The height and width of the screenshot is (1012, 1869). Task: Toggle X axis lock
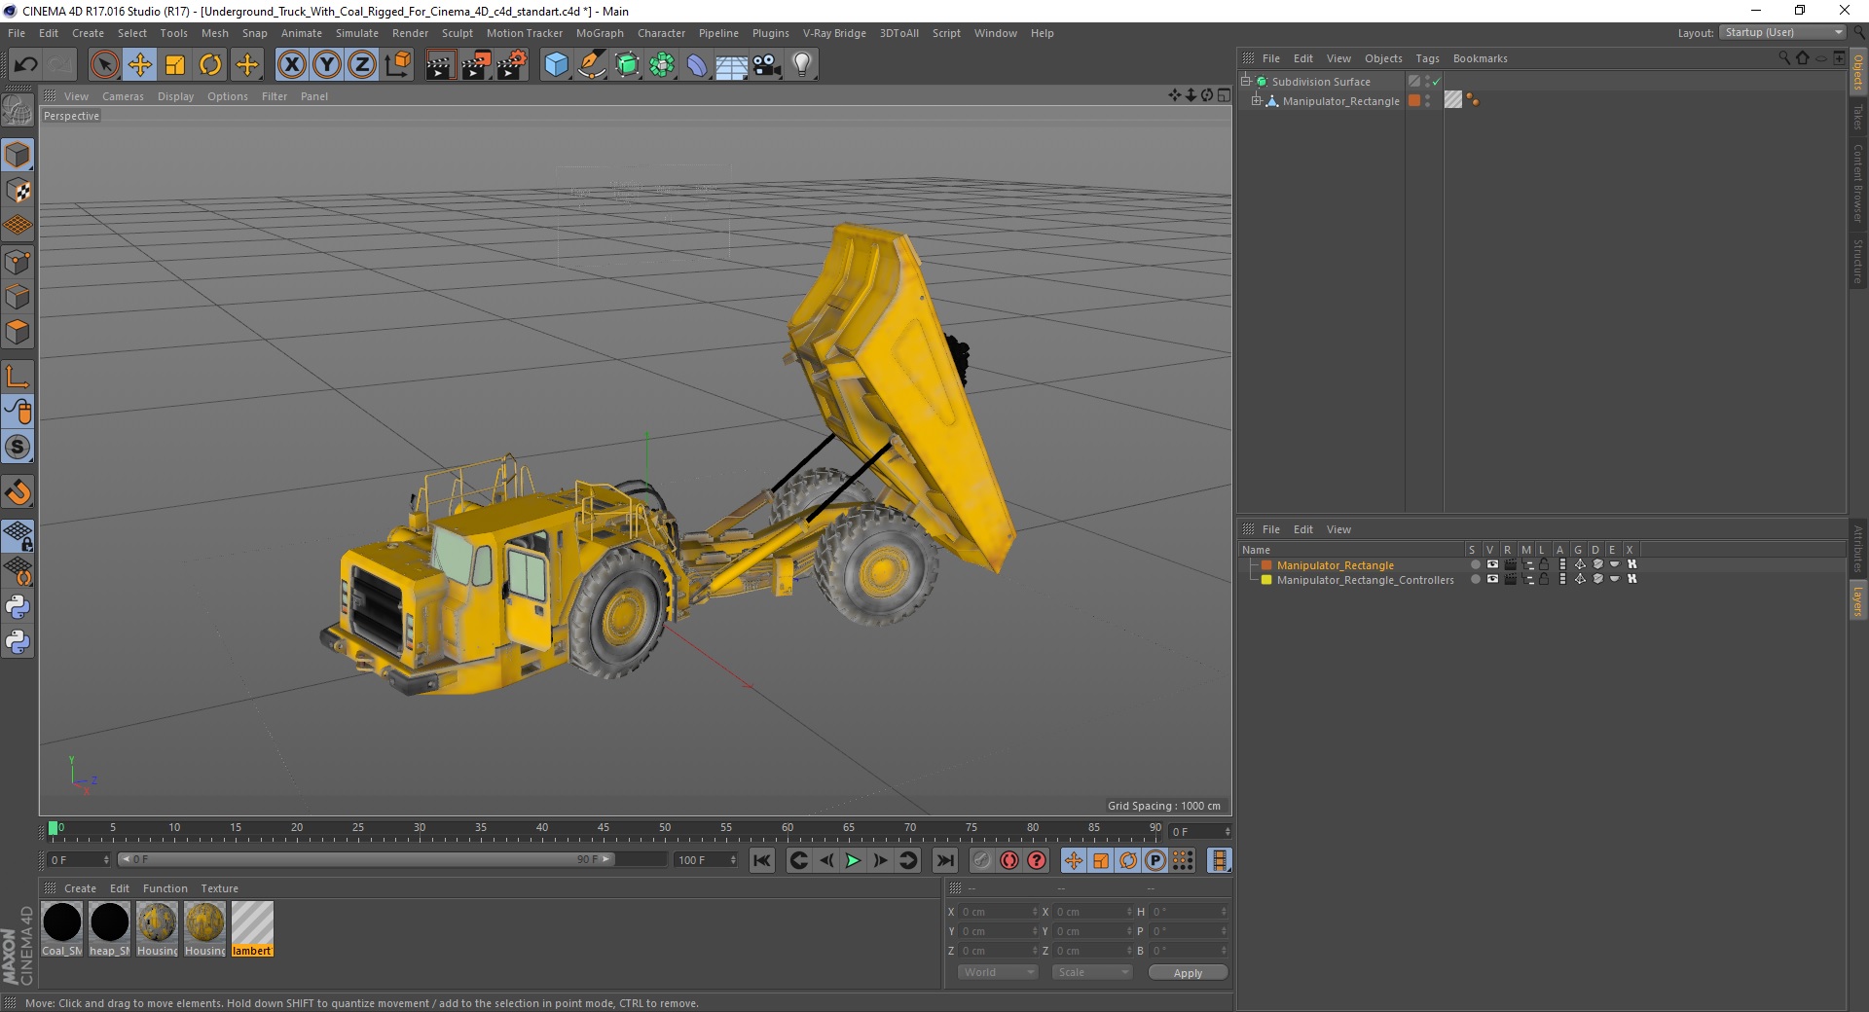tap(291, 65)
